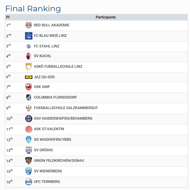
Task: Click the FC Stahl Linz logo
Action: click(28, 46)
